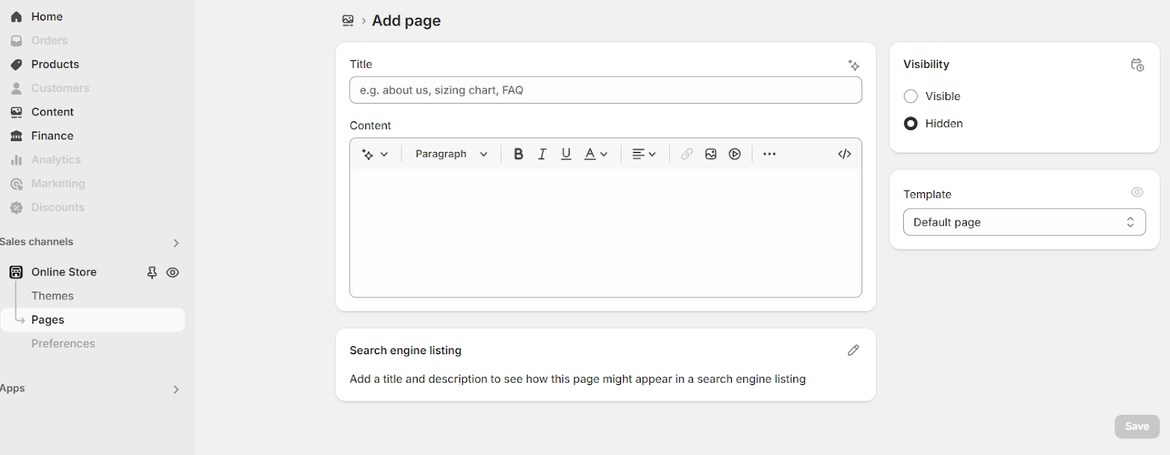
Task: Go to Themes under Online Store
Action: pos(53,296)
